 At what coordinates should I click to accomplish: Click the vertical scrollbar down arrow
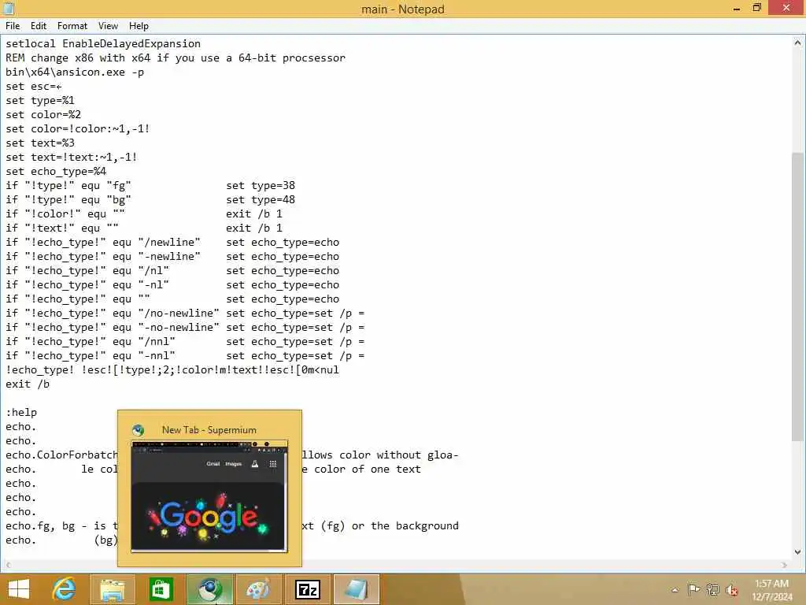click(x=798, y=552)
